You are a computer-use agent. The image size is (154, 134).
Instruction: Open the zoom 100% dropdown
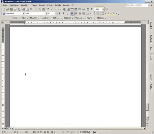tap(103, 9)
